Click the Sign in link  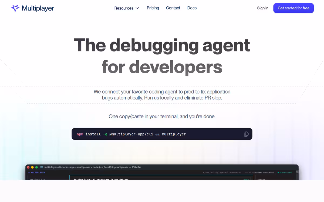263,8
